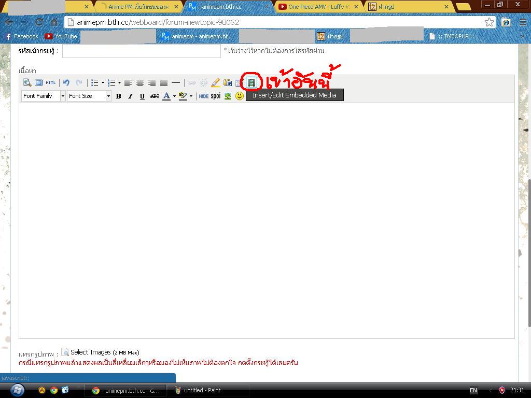Click the browser Back arrow
The image size is (531, 398).
(x=9, y=22)
